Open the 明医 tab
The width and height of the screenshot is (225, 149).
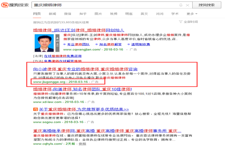point(129,14)
